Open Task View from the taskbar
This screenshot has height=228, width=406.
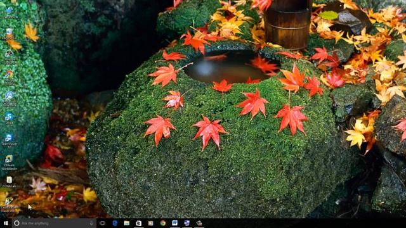(x=102, y=223)
